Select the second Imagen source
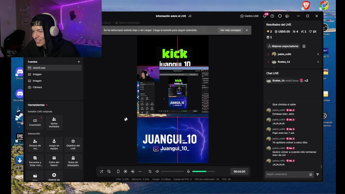345x194 pixels. 54,81
